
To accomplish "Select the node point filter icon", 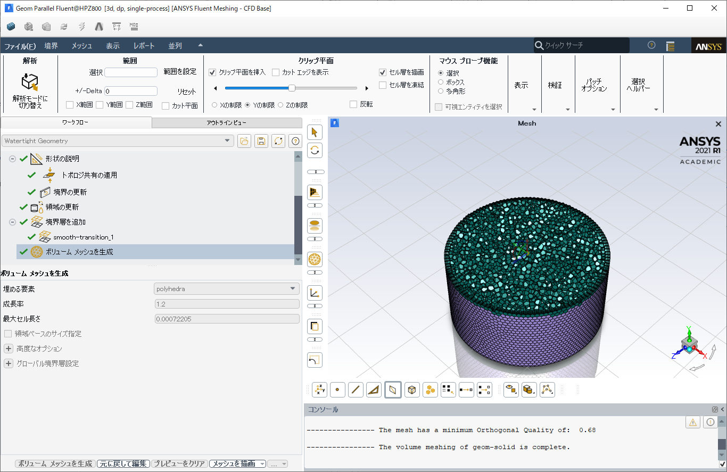I will pyautogui.click(x=338, y=390).
